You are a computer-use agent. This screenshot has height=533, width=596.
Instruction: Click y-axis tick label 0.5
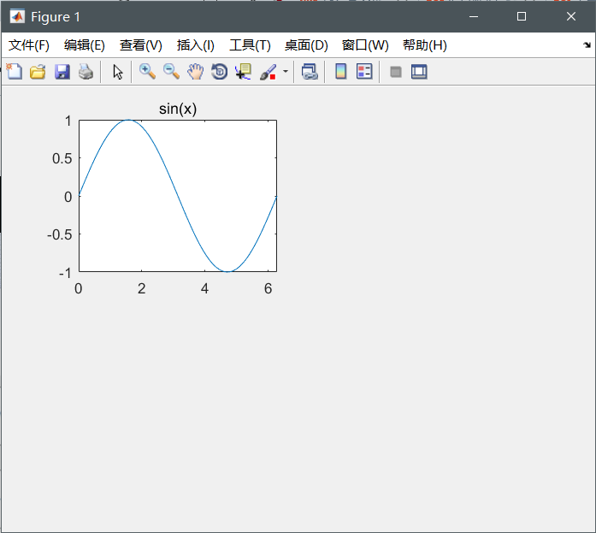pyautogui.click(x=62, y=158)
